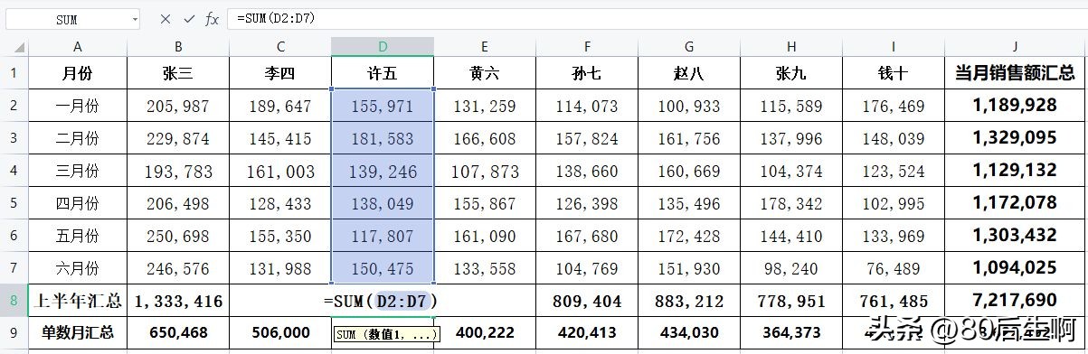This screenshot has height=354, width=1088.
Task: Select column C header
Action: (x=280, y=46)
